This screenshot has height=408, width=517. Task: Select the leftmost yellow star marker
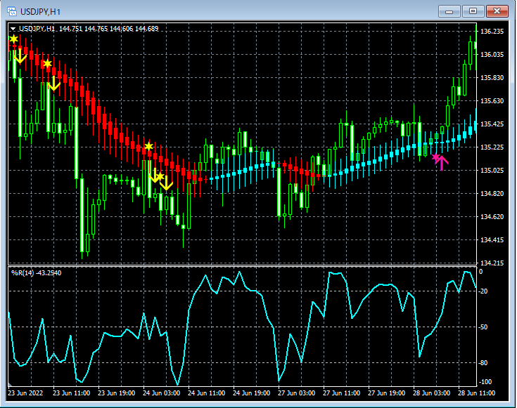point(13,39)
